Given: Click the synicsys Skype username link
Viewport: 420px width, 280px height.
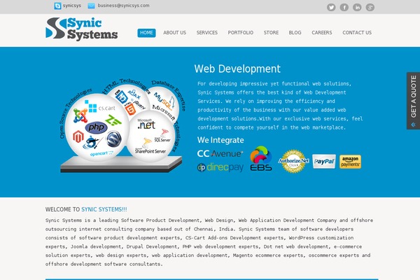Looking at the screenshot, I should pyautogui.click(x=72, y=6).
